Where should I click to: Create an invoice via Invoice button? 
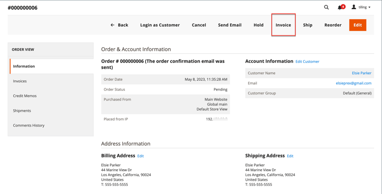tap(283, 25)
